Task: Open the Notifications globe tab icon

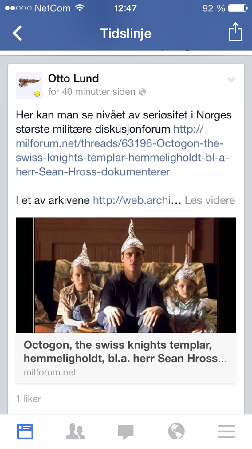Action: tap(176, 431)
